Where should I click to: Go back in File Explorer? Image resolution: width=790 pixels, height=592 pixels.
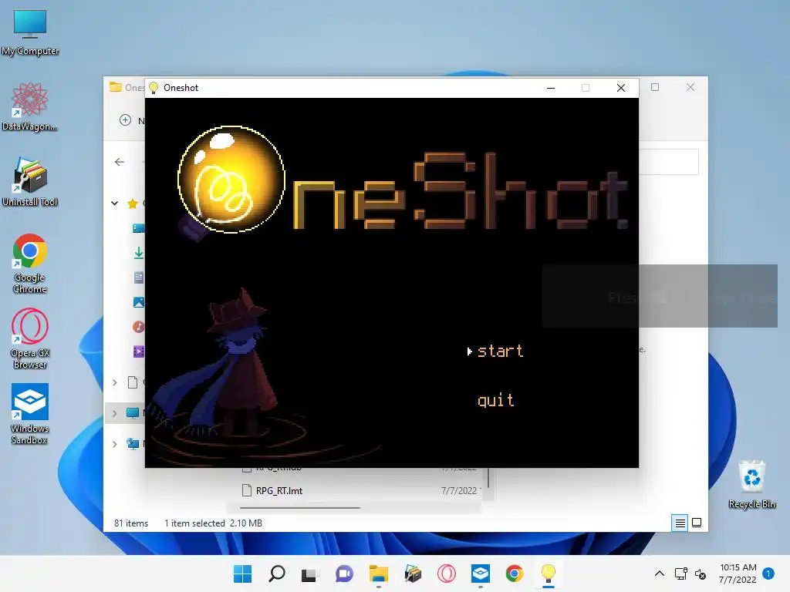point(120,162)
